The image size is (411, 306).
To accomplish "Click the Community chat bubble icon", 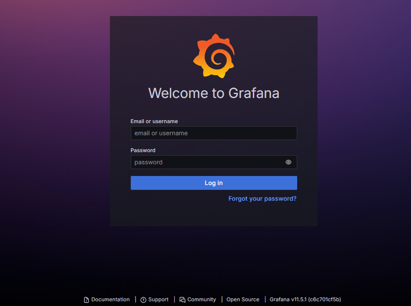I will coord(182,299).
